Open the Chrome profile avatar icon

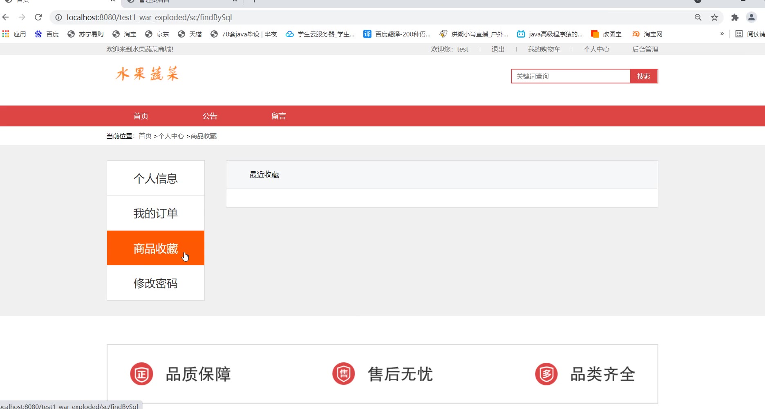click(751, 17)
